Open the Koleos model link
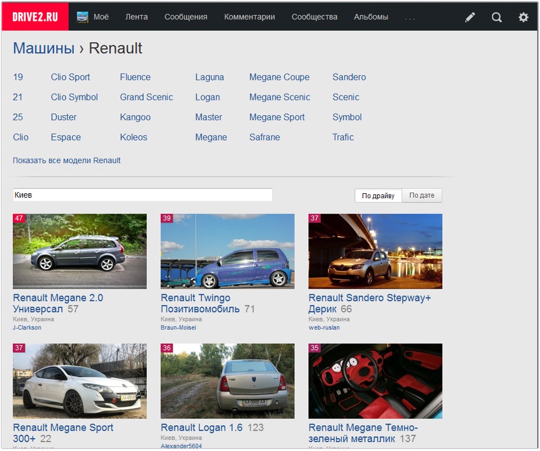This screenshot has height=451, width=540. 134,137
